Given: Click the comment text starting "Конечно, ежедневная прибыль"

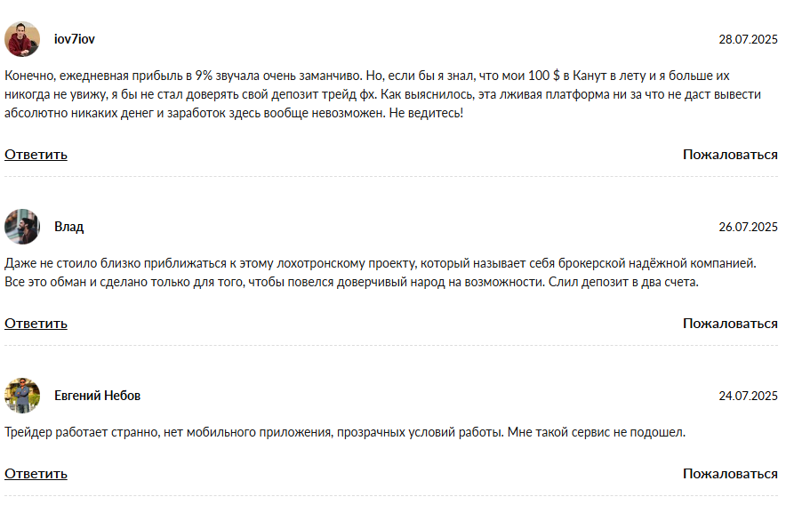Looking at the screenshot, I should pyautogui.click(x=383, y=94).
